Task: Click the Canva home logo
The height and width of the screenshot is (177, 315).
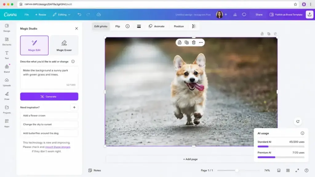Action: (10, 14)
